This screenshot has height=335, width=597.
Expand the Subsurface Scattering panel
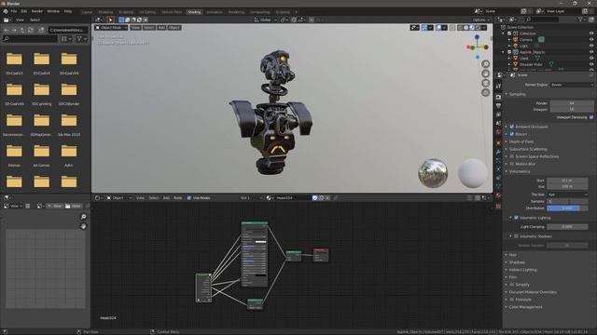[x=528, y=149]
